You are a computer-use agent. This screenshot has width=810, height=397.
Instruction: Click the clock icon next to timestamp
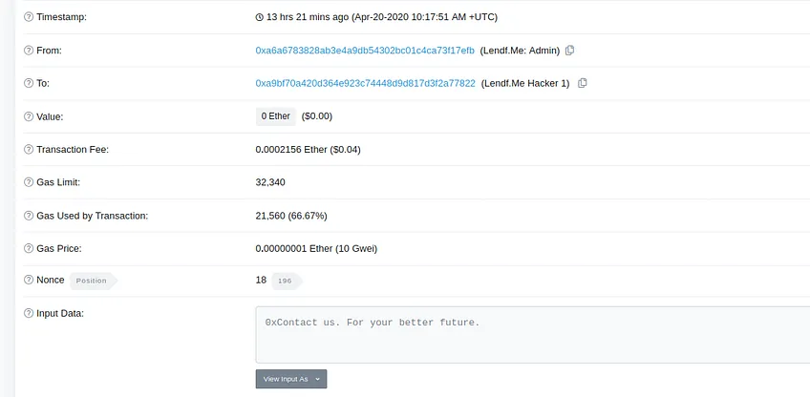point(259,17)
